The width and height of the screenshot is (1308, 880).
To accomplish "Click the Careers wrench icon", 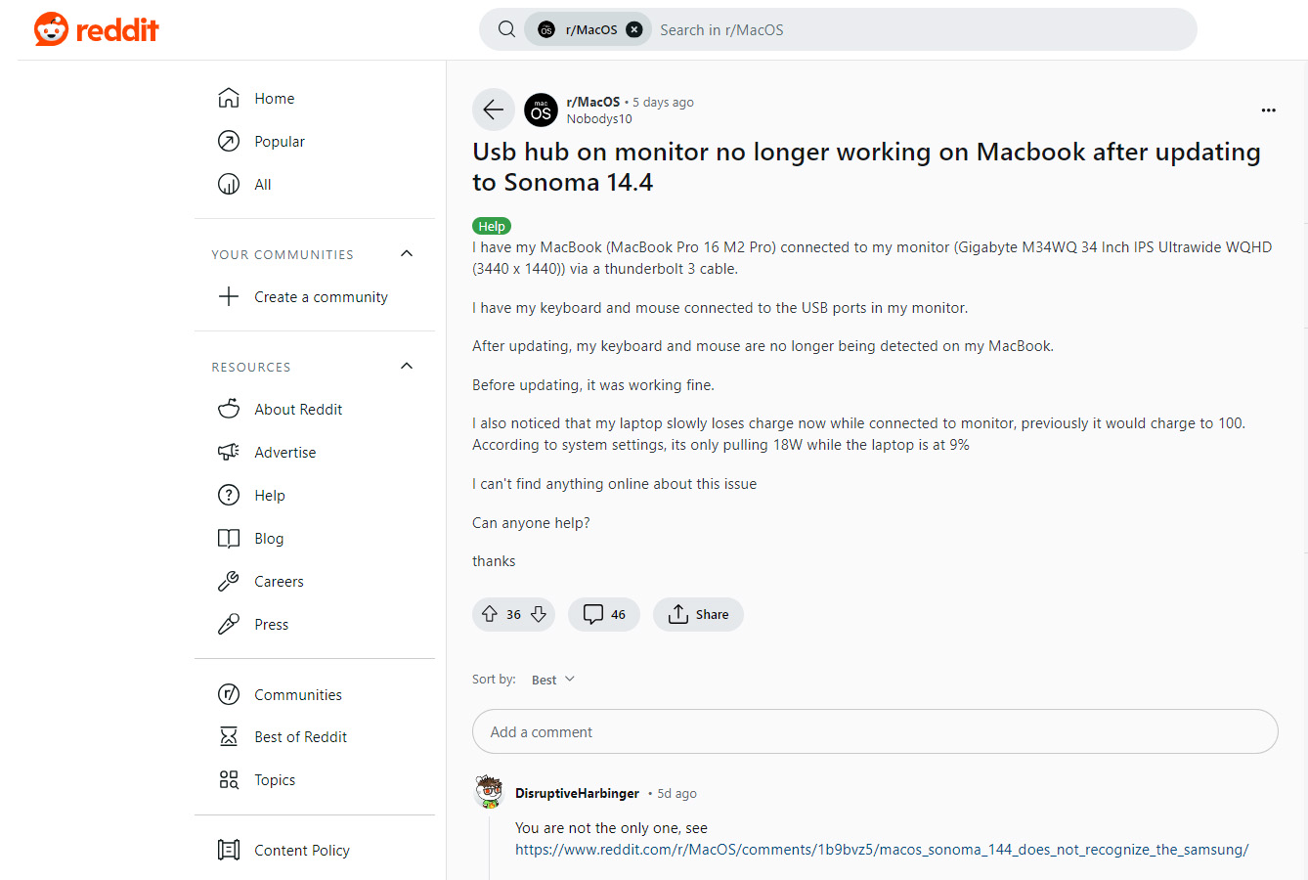I will (x=229, y=581).
